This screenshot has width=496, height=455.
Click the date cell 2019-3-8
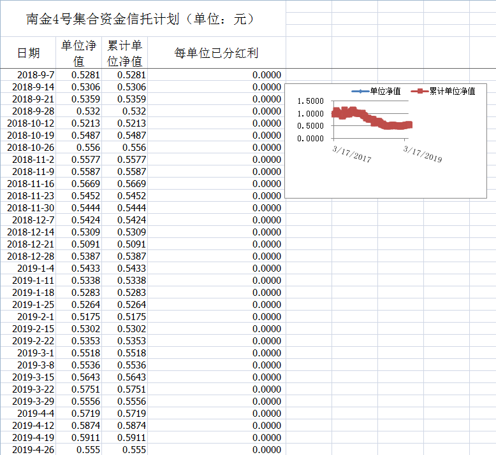coord(28,365)
